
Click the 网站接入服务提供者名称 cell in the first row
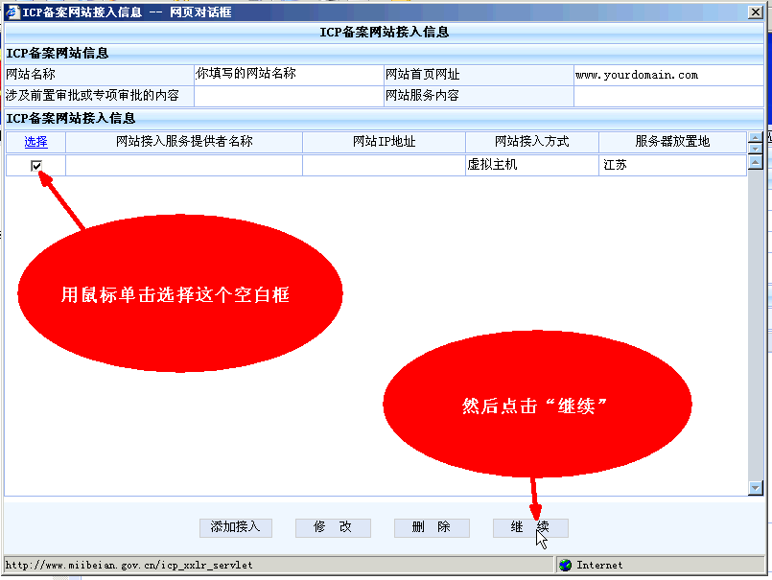click(x=183, y=166)
